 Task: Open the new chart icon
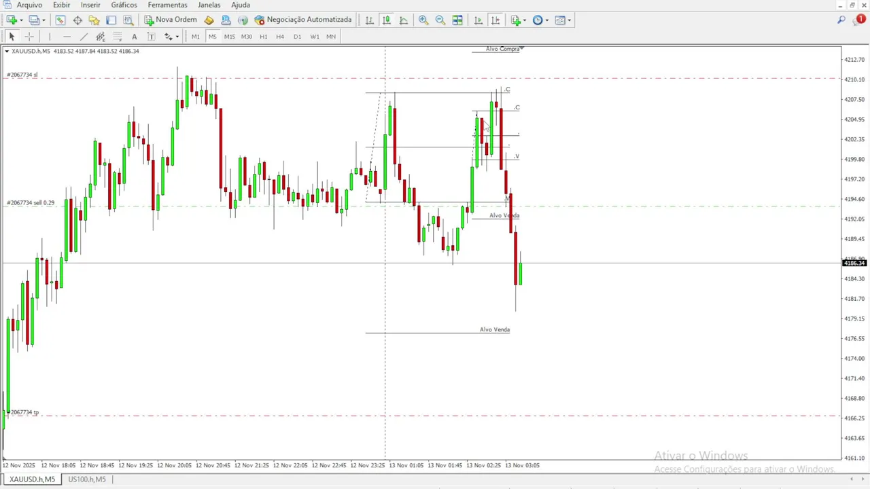(11, 20)
